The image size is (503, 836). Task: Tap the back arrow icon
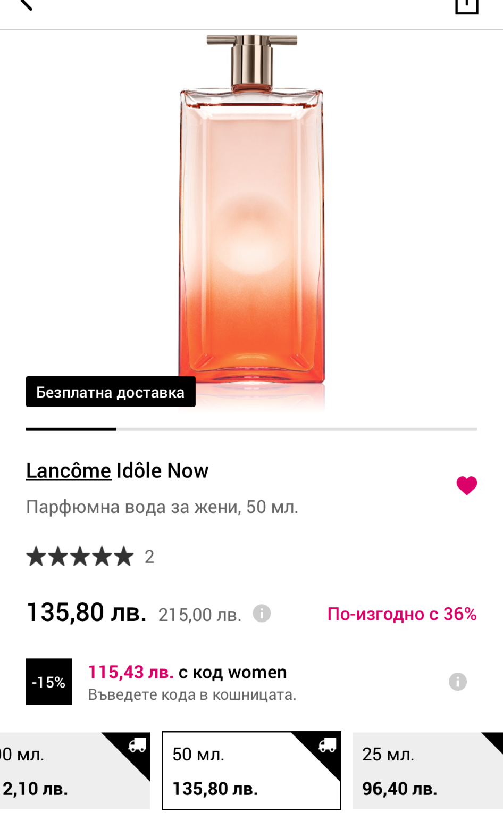coord(26,4)
